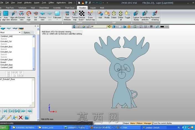Open the Help menu
Image resolution: width=195 pixels, height=130 pixels.
[x=70, y=2]
